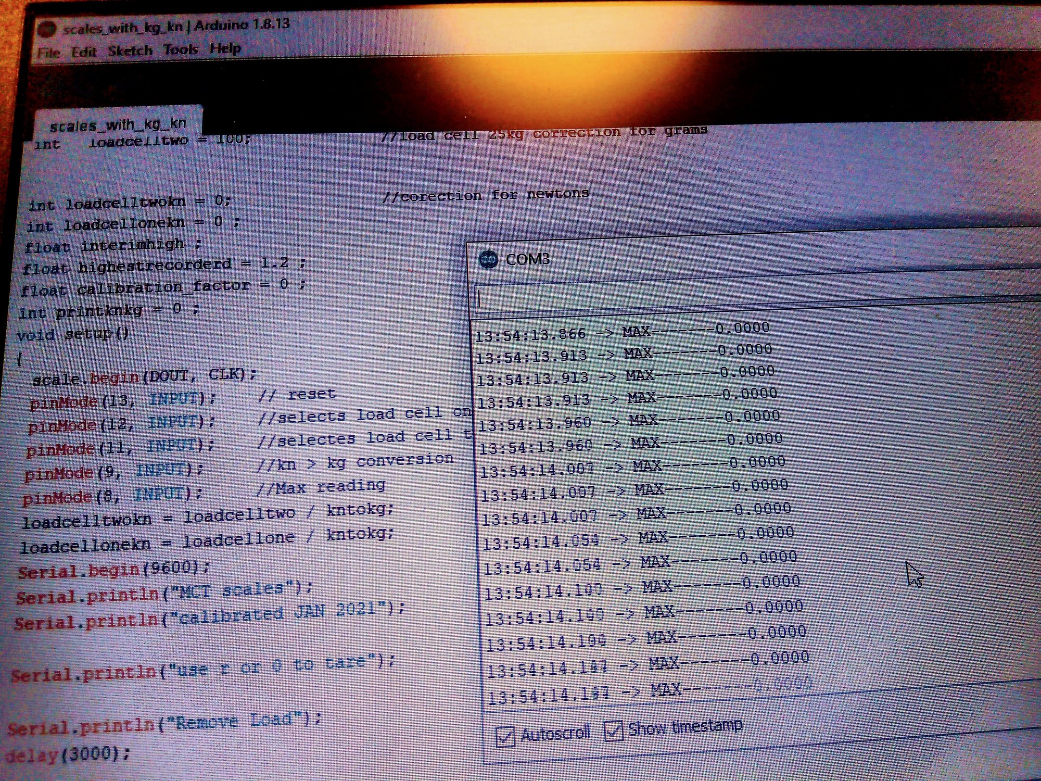Screen dimensions: 1041x781
Task: Click the 13:54:13.866 MAX output line
Action: 622,331
